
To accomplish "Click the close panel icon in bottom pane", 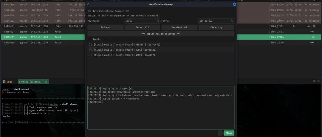I will click(x=318, y=81).
